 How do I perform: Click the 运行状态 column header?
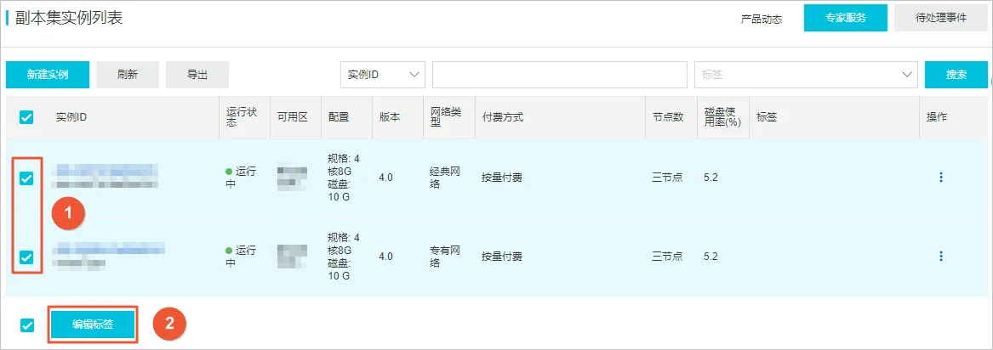pos(242,117)
